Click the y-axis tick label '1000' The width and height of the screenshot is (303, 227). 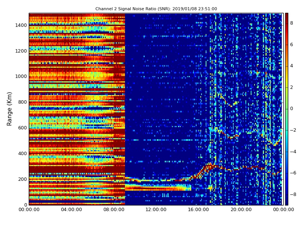[x=21, y=76]
